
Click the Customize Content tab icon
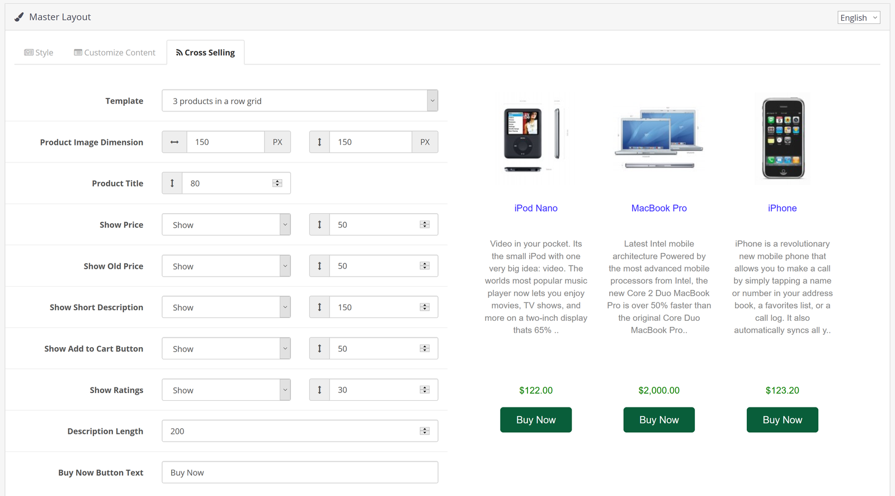78,53
